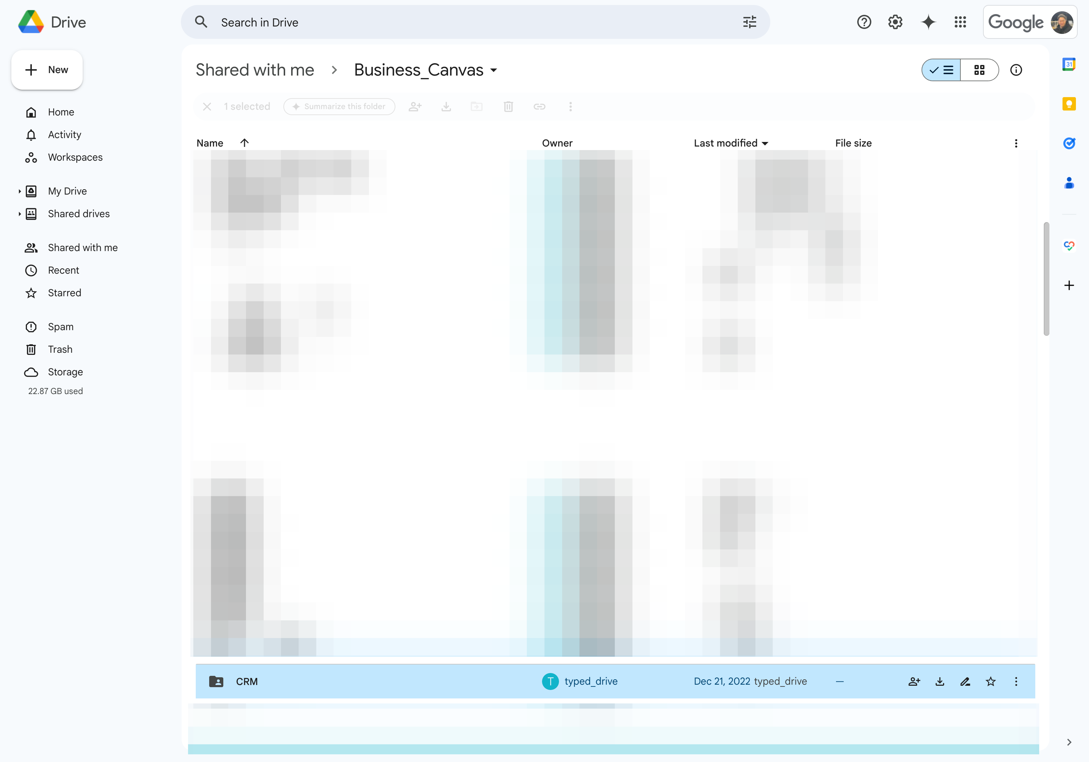Open Contacts side panel
1089x762 pixels.
(1069, 183)
